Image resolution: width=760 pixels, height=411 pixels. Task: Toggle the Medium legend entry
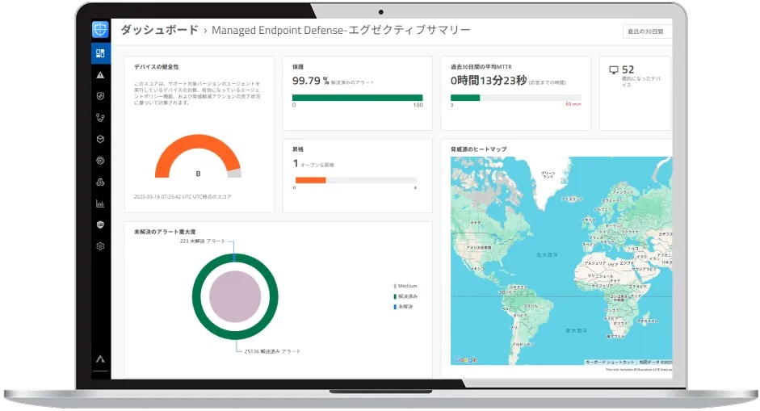click(405, 286)
